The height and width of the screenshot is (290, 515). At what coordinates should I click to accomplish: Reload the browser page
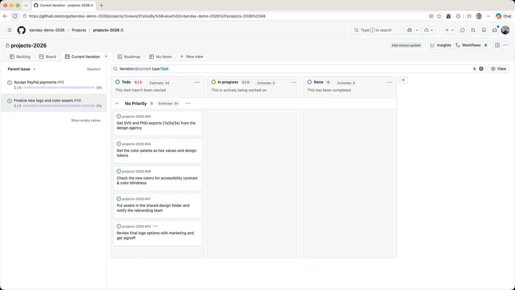coord(15,16)
